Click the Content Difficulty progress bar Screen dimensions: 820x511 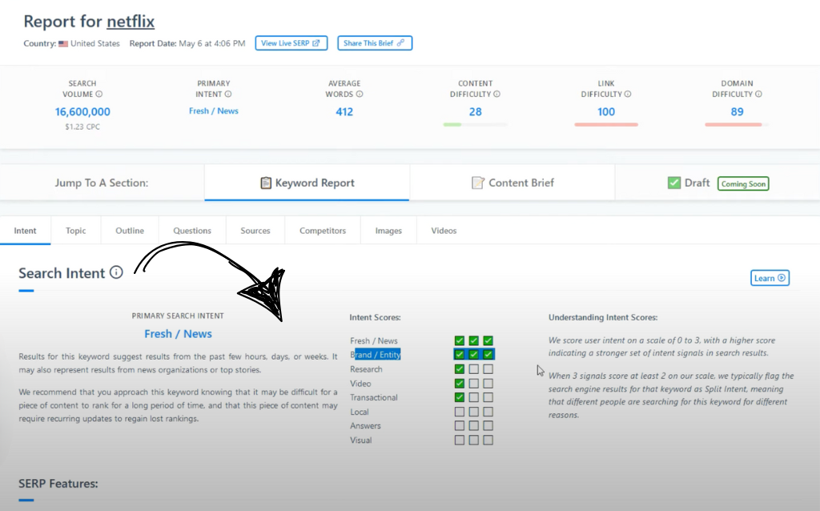click(x=475, y=124)
